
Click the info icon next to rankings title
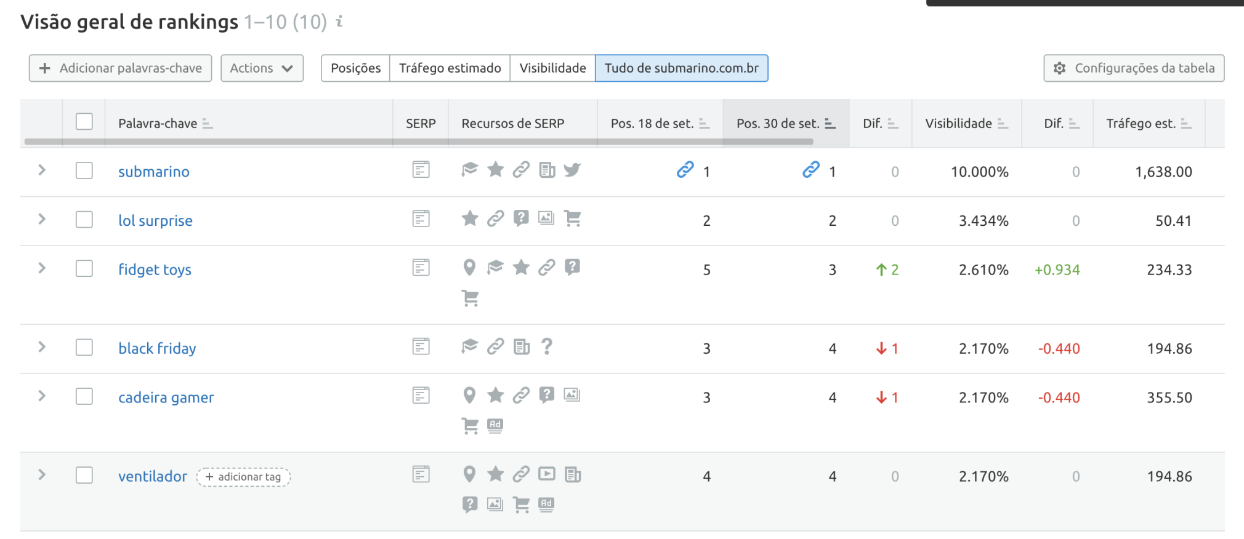339,22
